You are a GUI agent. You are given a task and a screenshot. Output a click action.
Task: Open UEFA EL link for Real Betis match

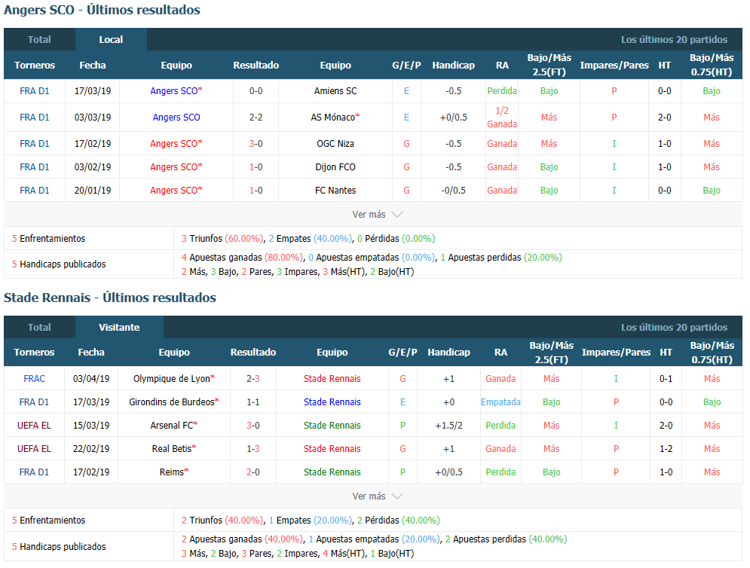click(x=34, y=449)
